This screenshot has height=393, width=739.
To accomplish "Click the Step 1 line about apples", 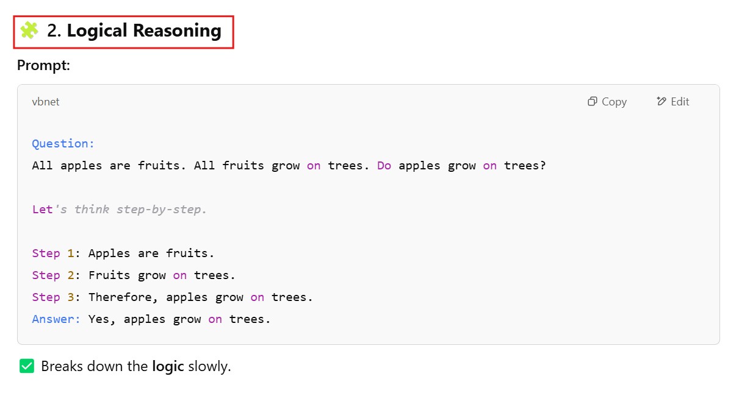I will (x=123, y=253).
